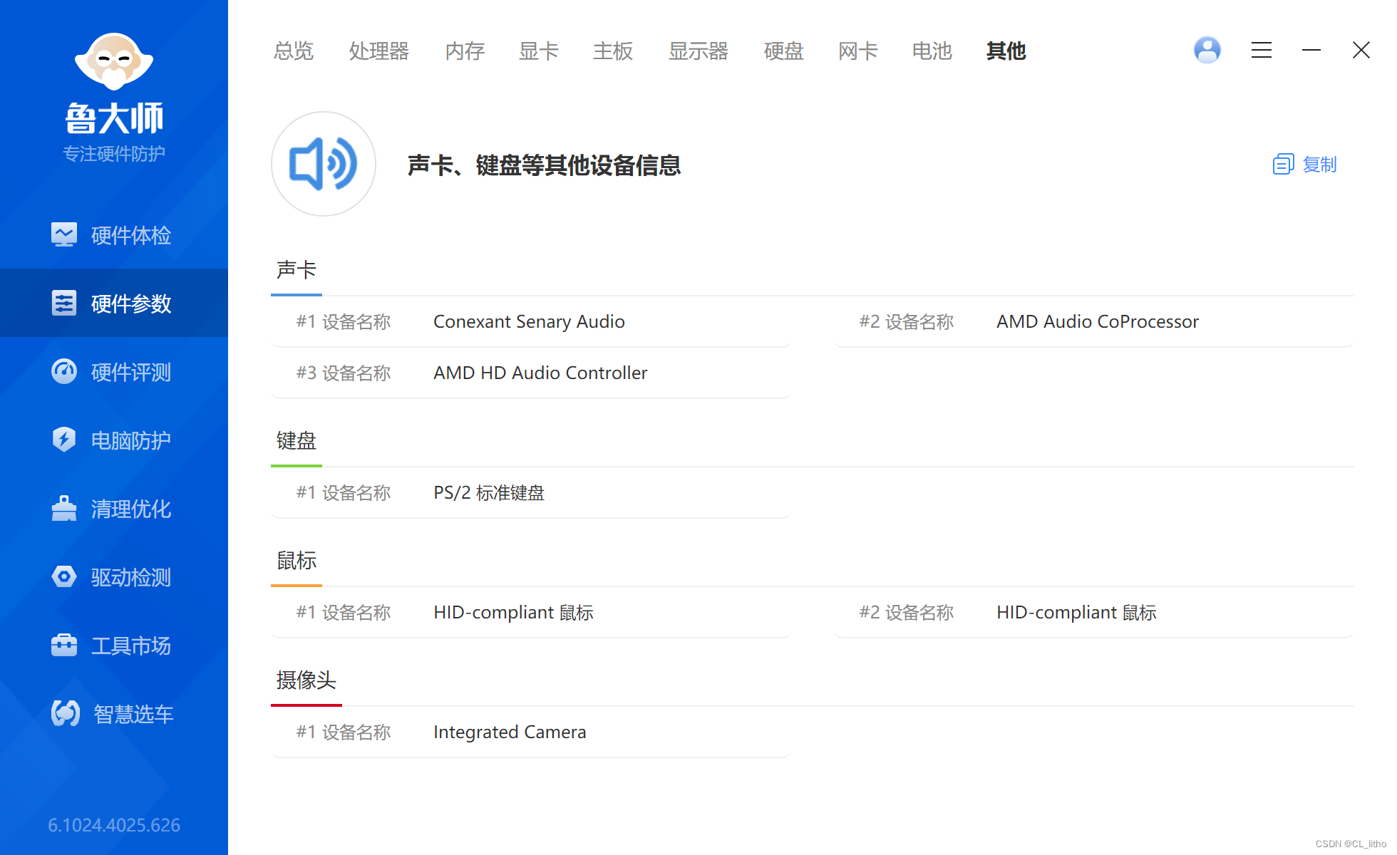This screenshot has height=855, width=1397.
Task: Go to the 硬盘 disk tab
Action: pyautogui.click(x=784, y=51)
